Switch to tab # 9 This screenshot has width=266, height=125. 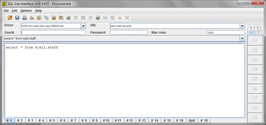click(95, 121)
